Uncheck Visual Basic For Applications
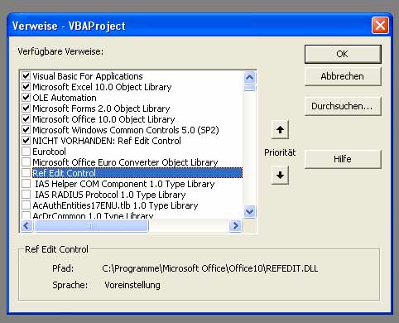Image resolution: width=399 pixels, height=323 pixels. (26, 75)
